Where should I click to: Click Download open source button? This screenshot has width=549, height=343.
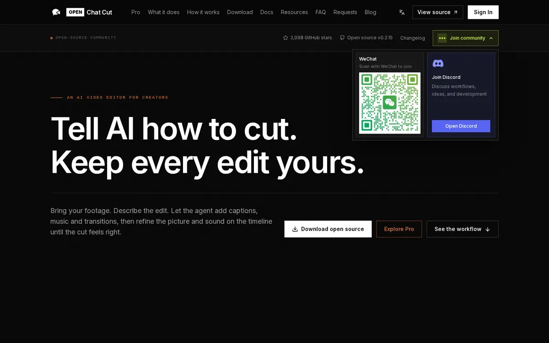click(x=328, y=229)
